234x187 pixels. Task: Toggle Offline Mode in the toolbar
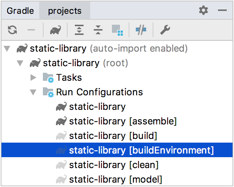point(141,30)
